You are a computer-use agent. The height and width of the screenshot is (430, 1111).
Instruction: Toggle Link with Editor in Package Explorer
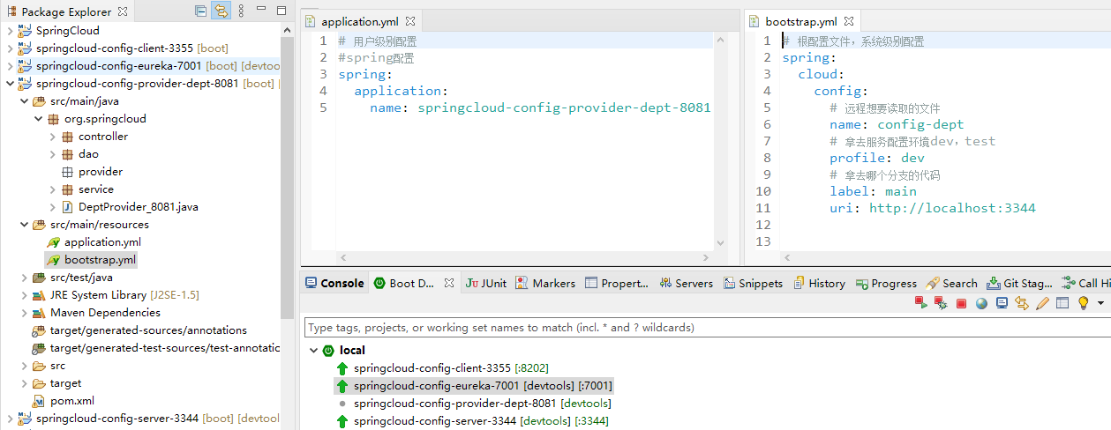[221, 11]
